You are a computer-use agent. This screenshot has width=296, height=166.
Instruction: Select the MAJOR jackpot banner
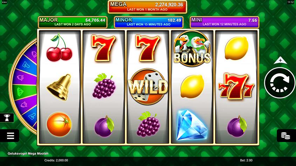(x=73, y=22)
